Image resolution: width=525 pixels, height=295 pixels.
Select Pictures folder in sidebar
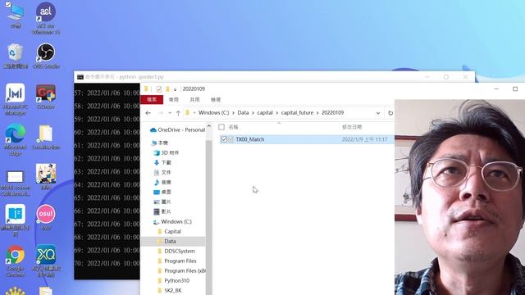[x=162, y=202]
